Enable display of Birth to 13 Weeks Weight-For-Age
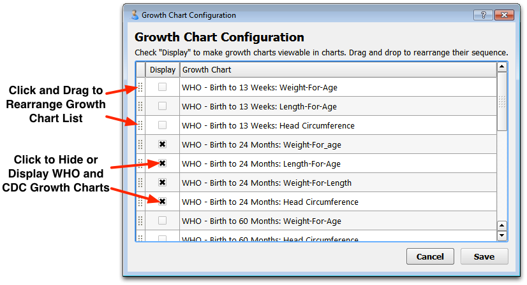 [x=162, y=87]
